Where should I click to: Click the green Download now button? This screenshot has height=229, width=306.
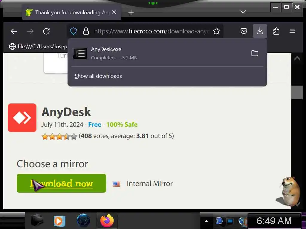click(x=61, y=183)
